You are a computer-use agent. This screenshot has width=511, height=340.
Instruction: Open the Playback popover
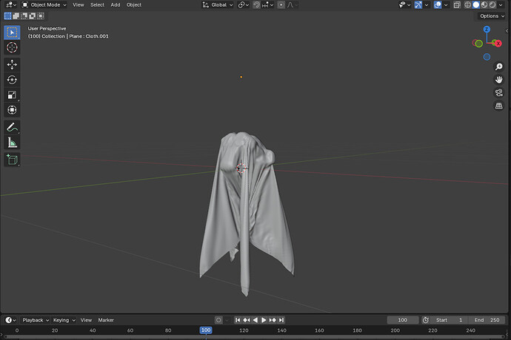click(x=36, y=320)
